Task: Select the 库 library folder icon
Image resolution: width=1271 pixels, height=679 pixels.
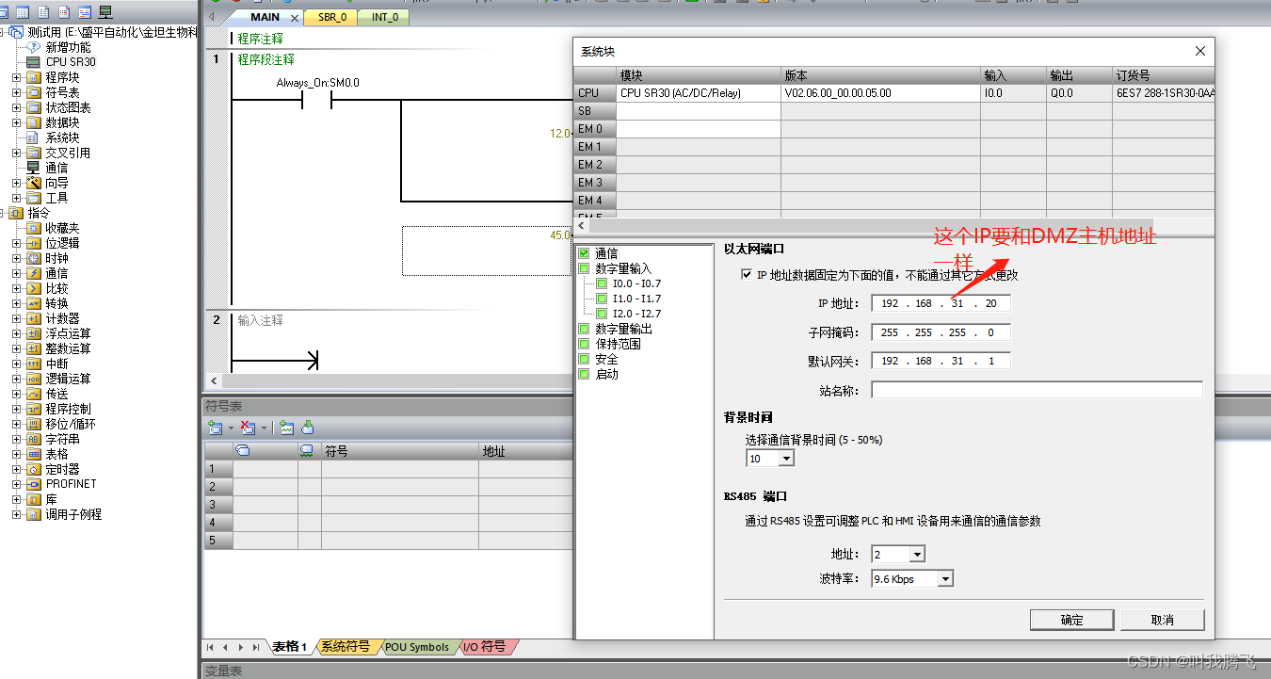Action: pos(34,499)
